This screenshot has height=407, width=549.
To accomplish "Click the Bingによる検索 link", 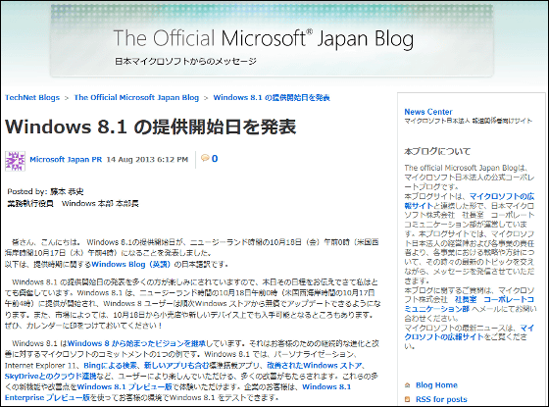I will coord(110,366).
